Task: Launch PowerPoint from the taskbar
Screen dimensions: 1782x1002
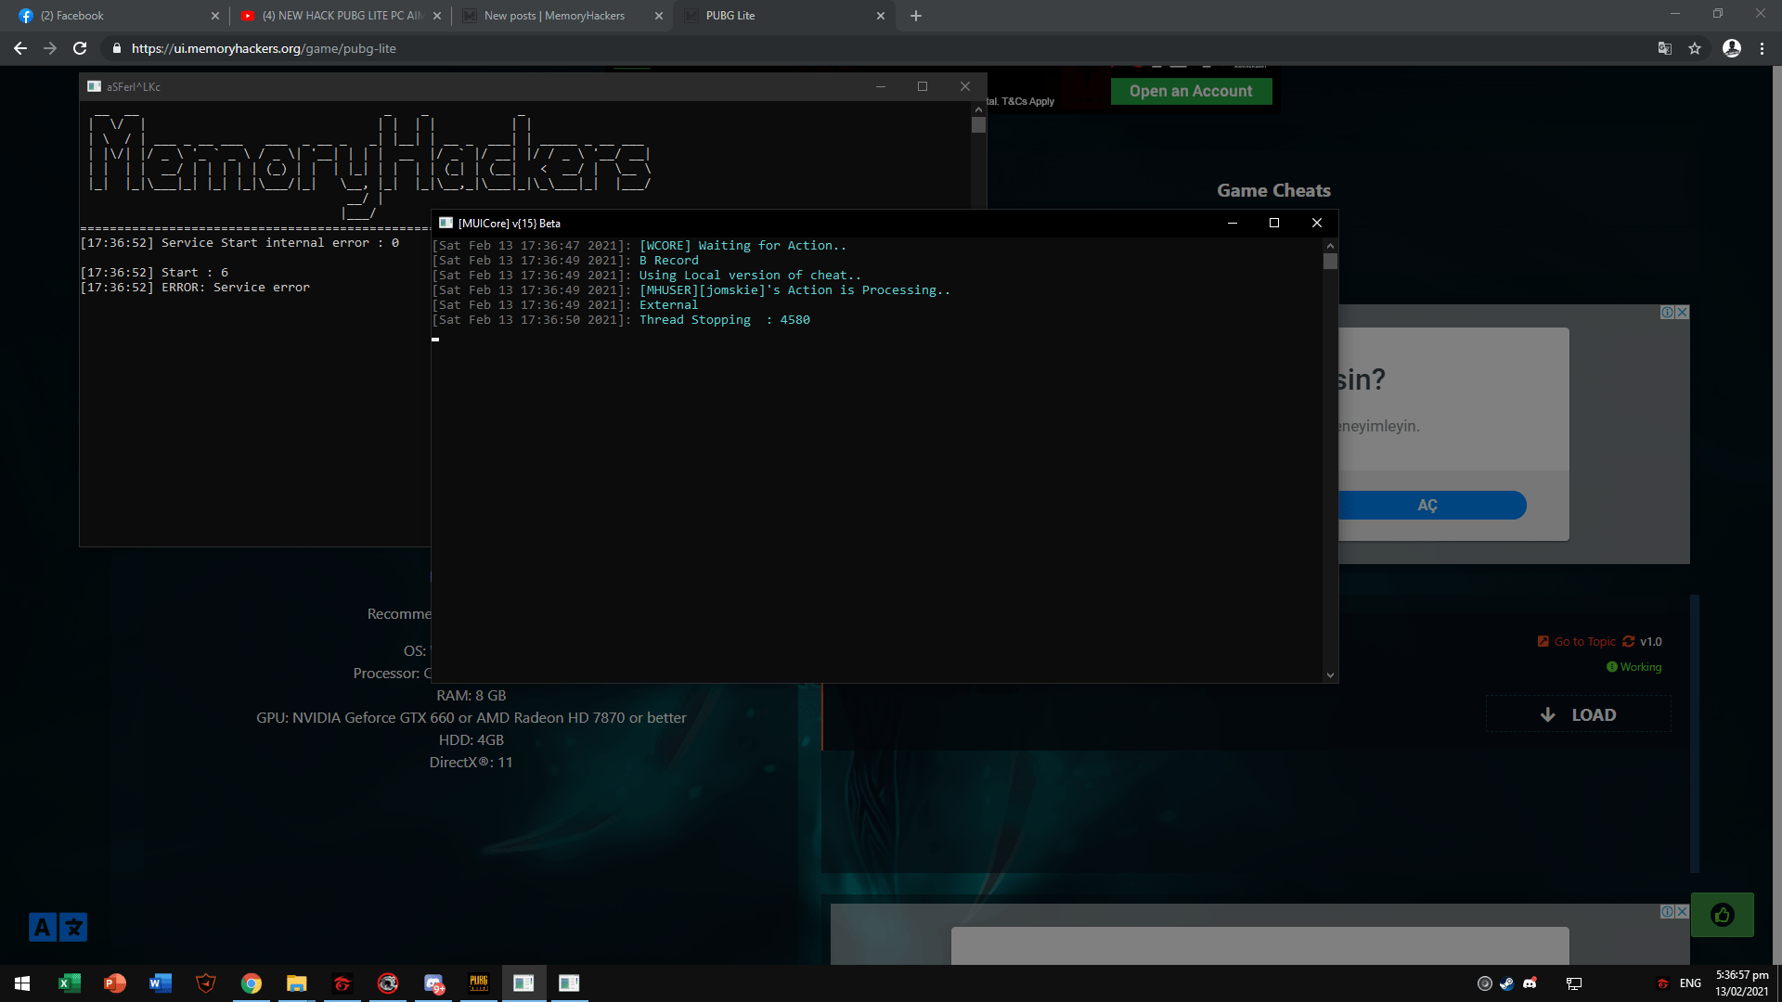Action: (x=115, y=983)
